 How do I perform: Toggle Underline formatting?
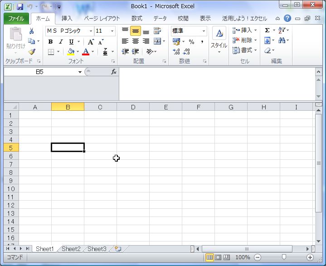71,42
